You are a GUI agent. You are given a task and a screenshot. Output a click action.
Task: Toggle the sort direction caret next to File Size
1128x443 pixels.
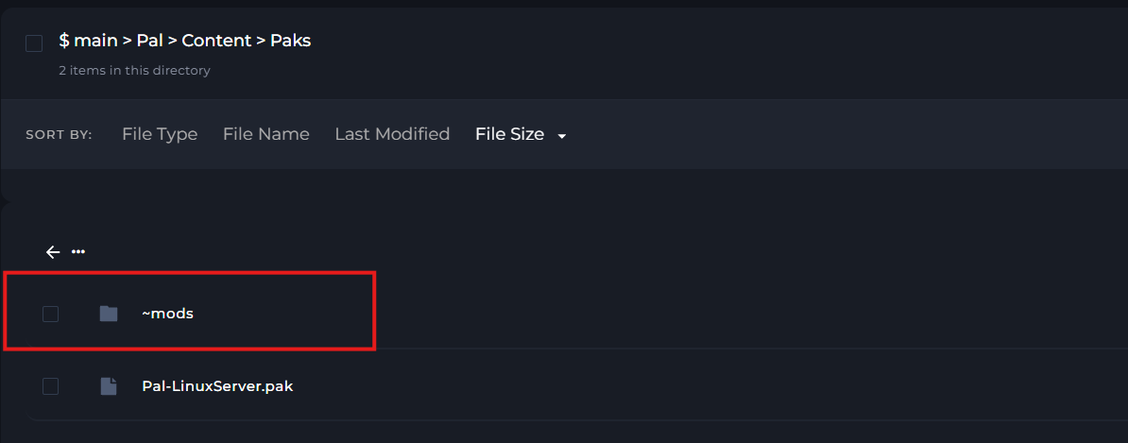[562, 136]
